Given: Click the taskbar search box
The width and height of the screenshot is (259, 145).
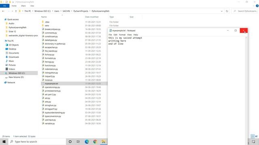Looking at the screenshot, I should click(x=37, y=141).
